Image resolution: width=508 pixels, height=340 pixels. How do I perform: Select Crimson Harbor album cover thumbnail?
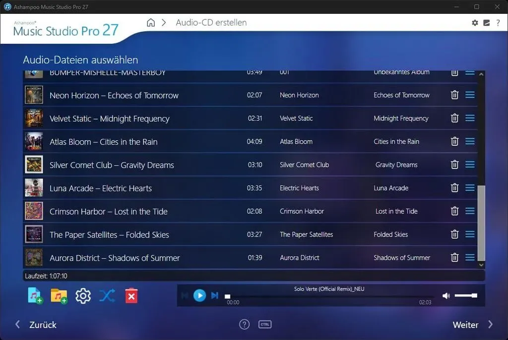click(x=34, y=211)
